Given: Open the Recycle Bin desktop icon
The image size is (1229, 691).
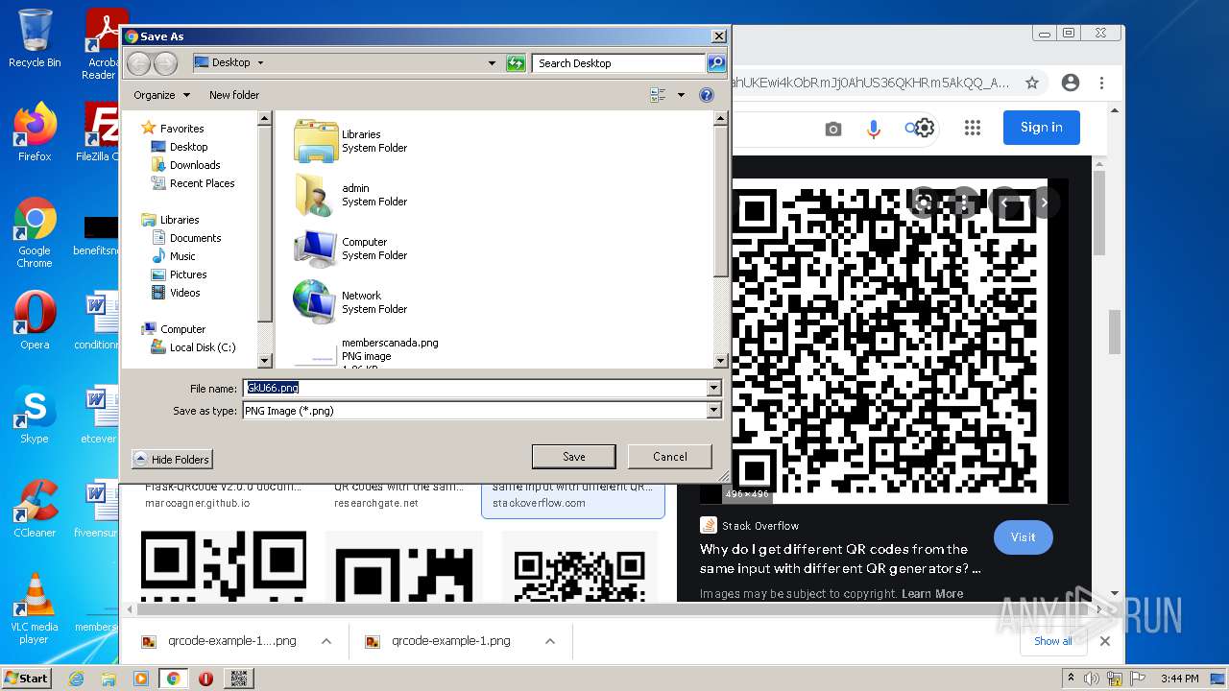Looking at the screenshot, I should pyautogui.click(x=35, y=38).
